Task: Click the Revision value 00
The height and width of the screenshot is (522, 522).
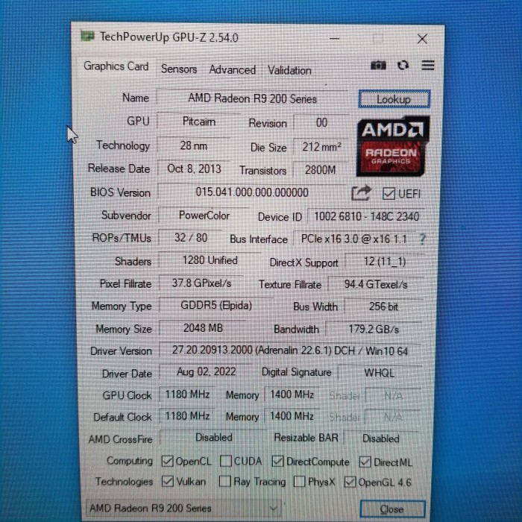Action: (321, 123)
